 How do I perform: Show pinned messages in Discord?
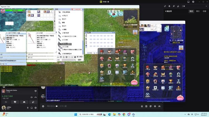(x=174, y=6)
